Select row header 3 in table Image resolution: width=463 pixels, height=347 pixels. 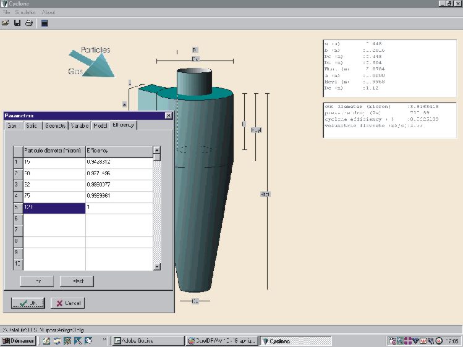(x=17, y=185)
